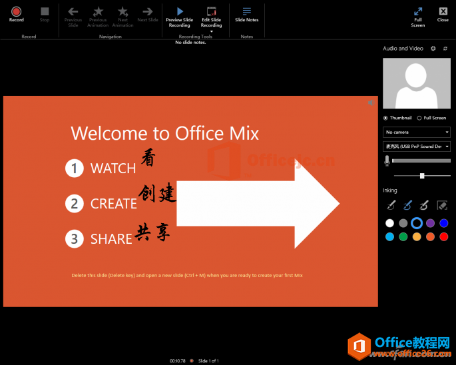Toggle the slide's speaker audio icon

coord(371,103)
